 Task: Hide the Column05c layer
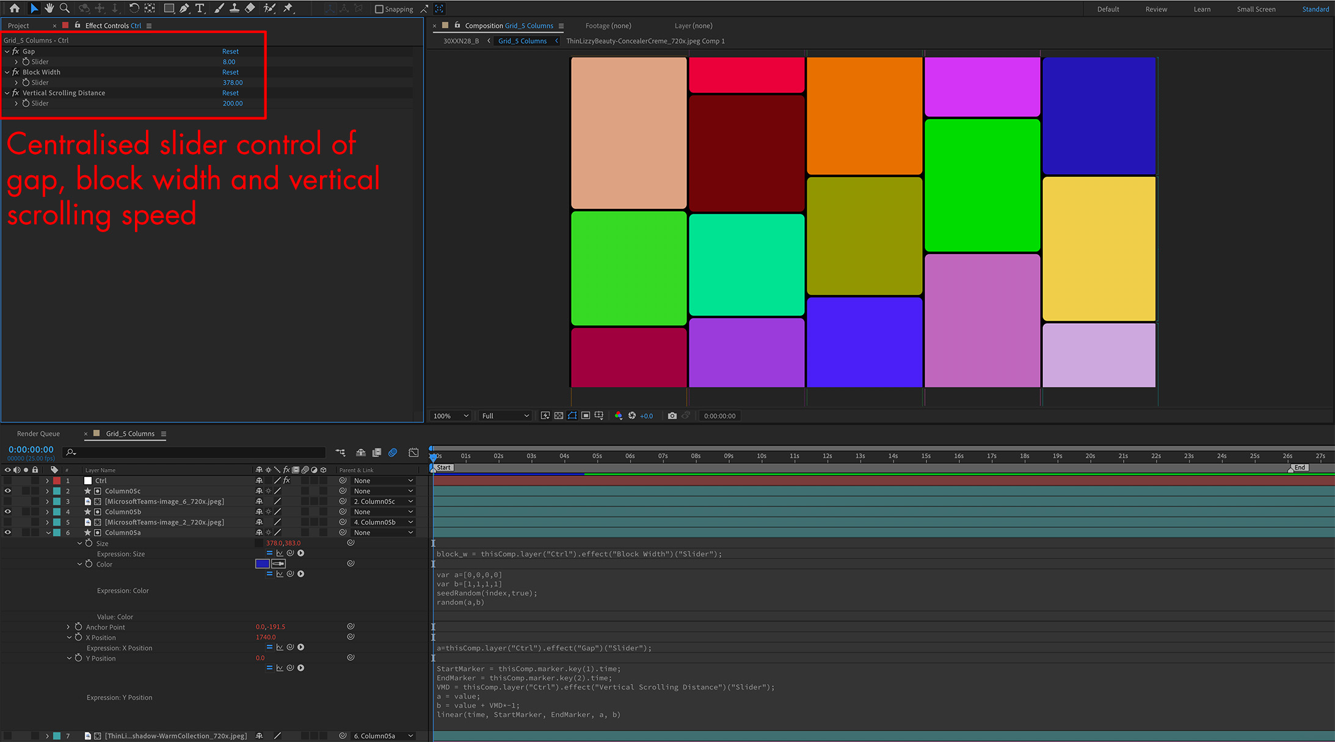8,491
